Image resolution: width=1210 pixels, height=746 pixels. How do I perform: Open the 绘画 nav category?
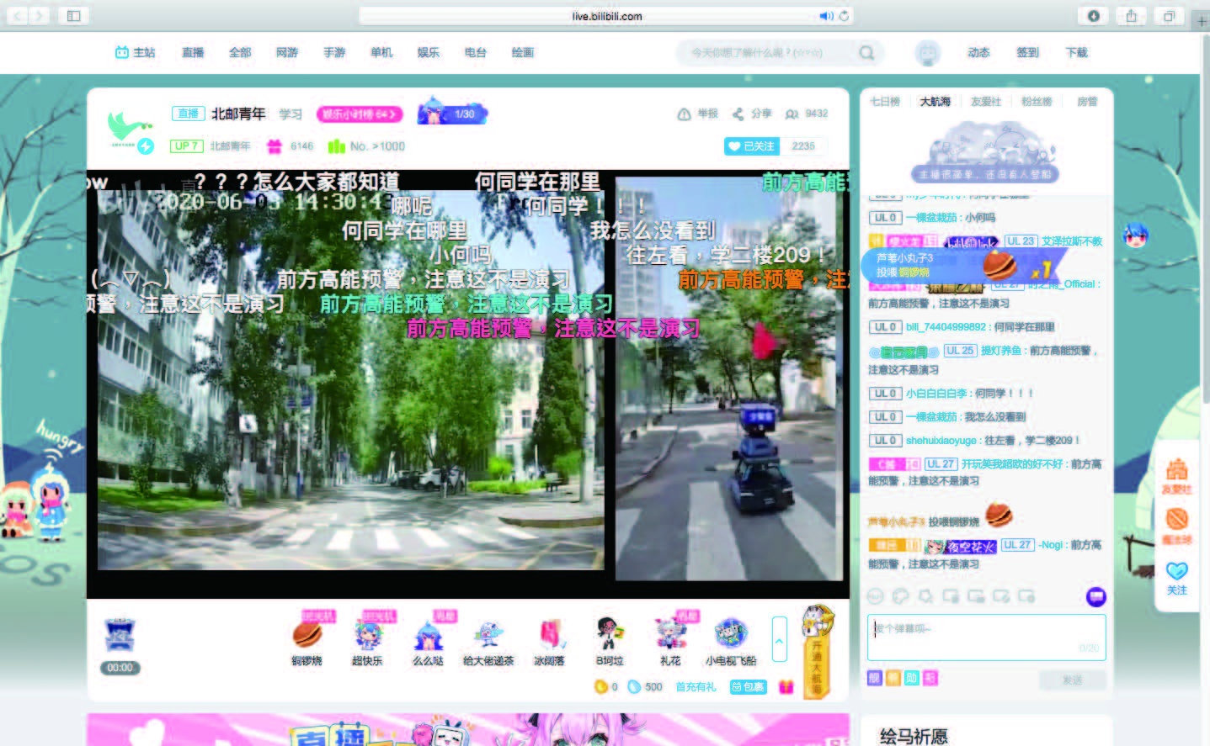tap(523, 52)
